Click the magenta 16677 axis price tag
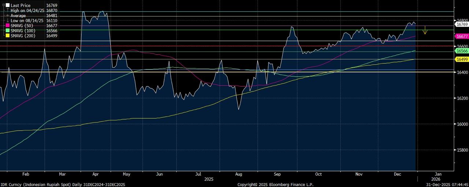This screenshot has height=187, width=469. [x=461, y=36]
